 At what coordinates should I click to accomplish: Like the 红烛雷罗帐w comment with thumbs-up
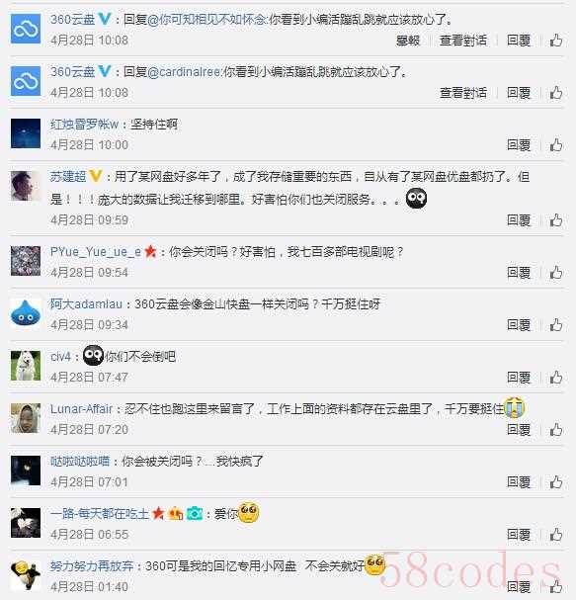click(x=555, y=145)
